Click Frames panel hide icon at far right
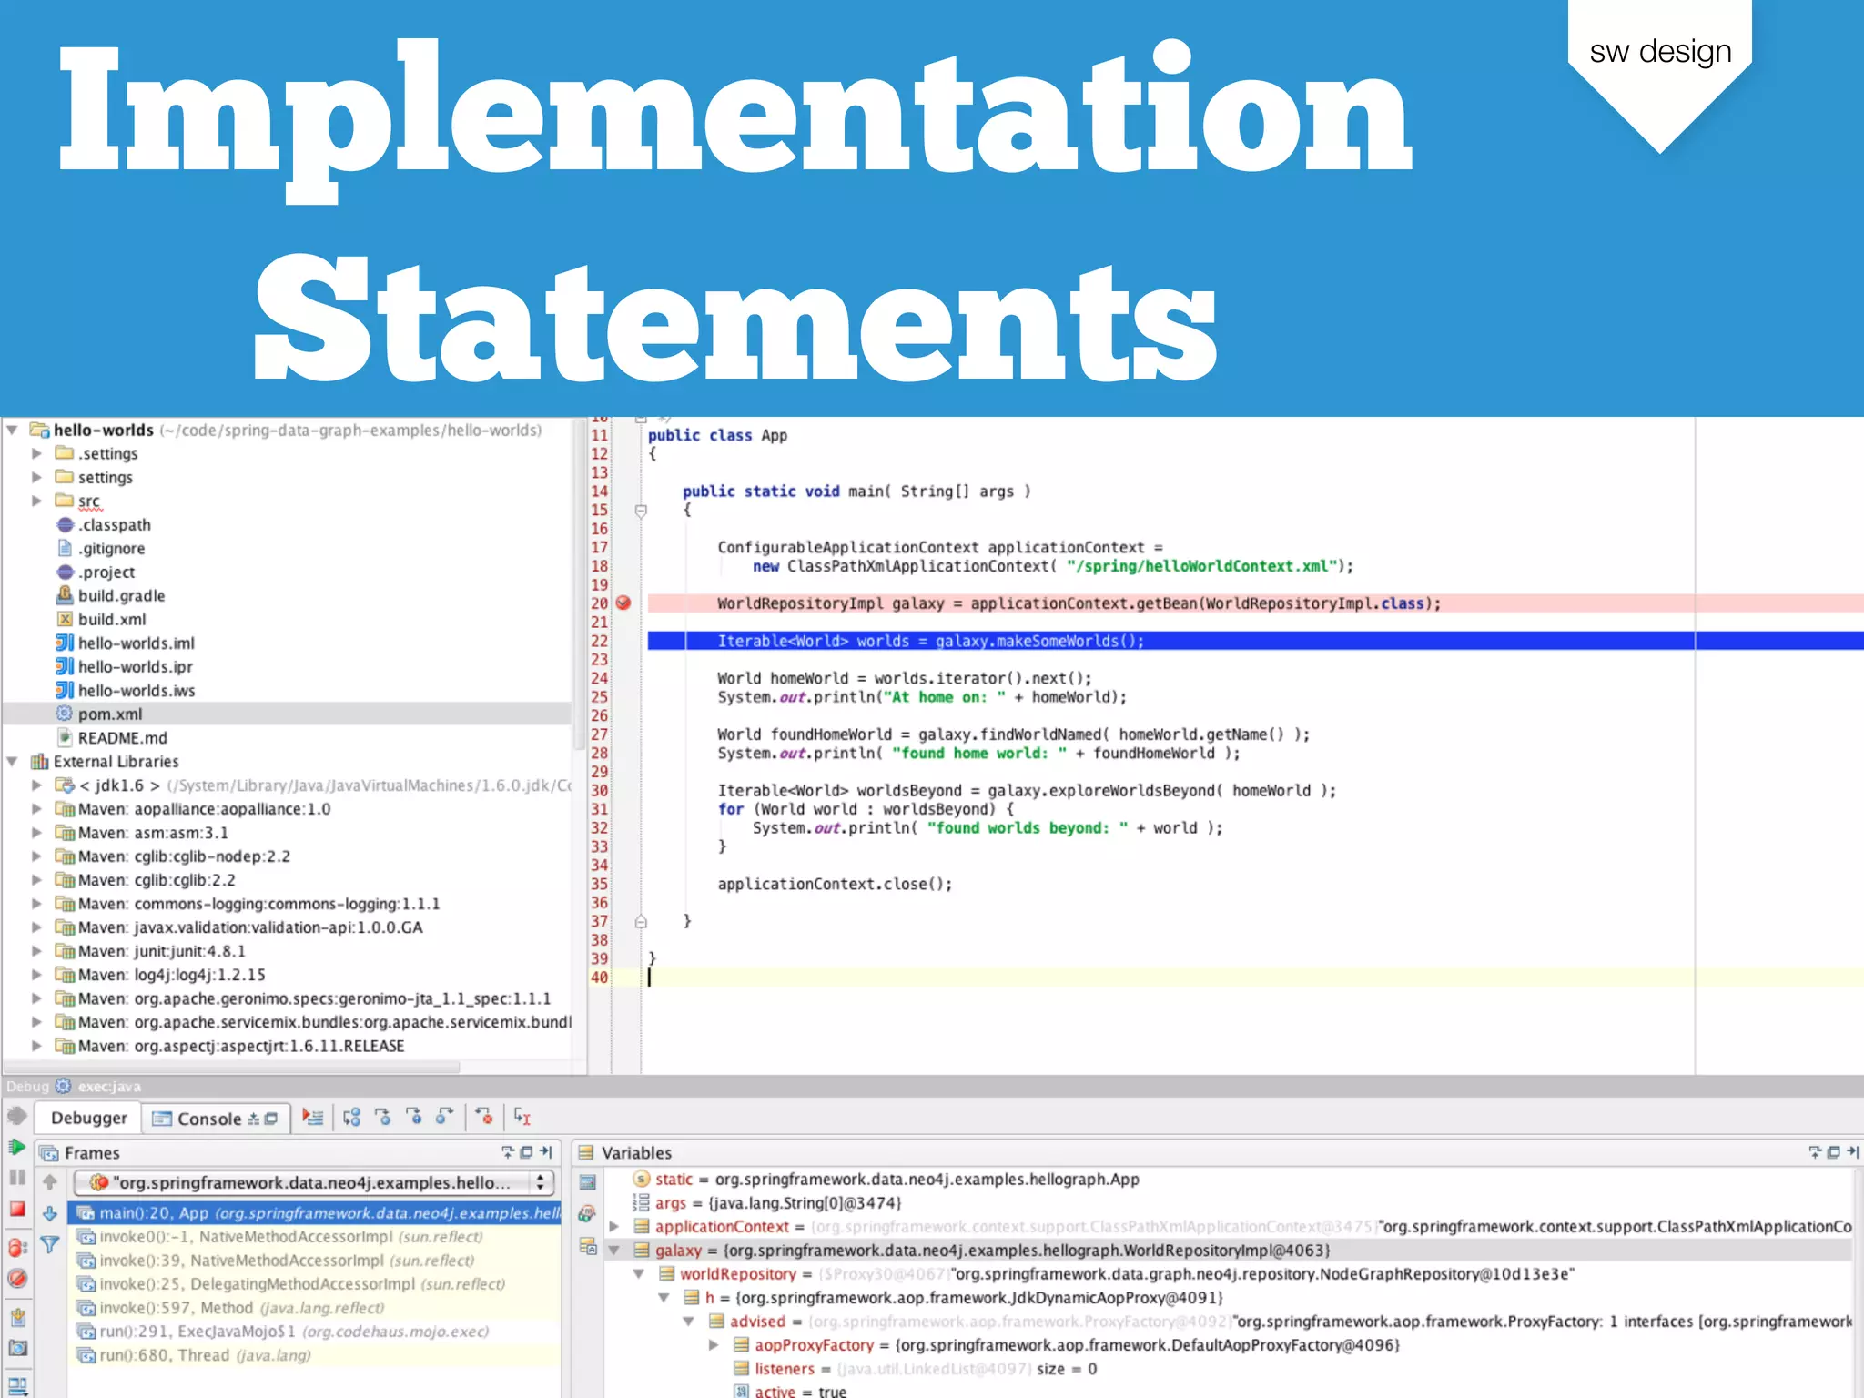Viewport: 1864px width, 1398px height. pyautogui.click(x=546, y=1151)
